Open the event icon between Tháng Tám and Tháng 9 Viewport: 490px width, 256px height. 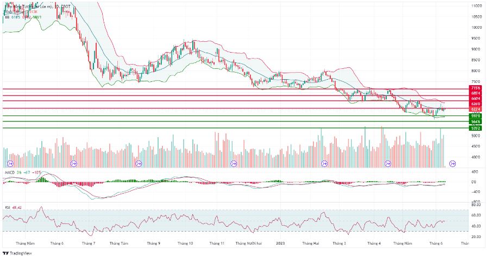[x=139, y=163]
